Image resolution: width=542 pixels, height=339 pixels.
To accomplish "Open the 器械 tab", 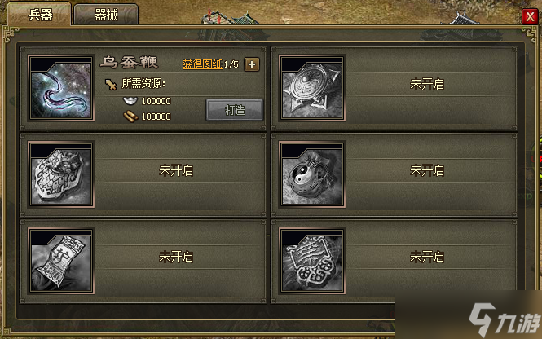I will pos(106,15).
